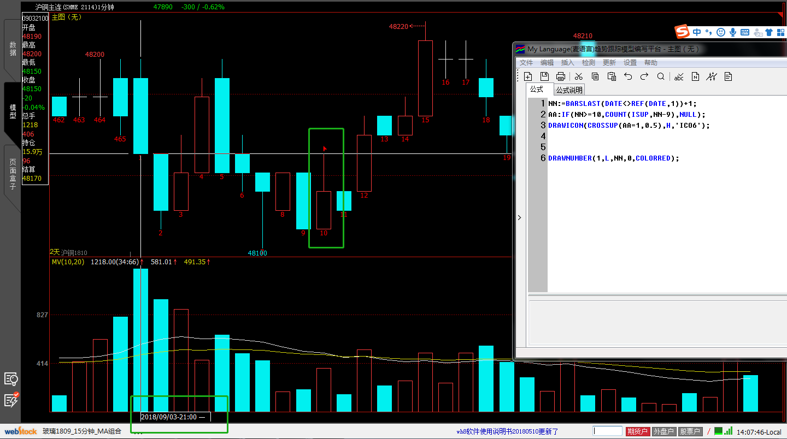The image size is (787, 439).
Task: Undo the last edit via the undo arrow
Action: [628, 76]
